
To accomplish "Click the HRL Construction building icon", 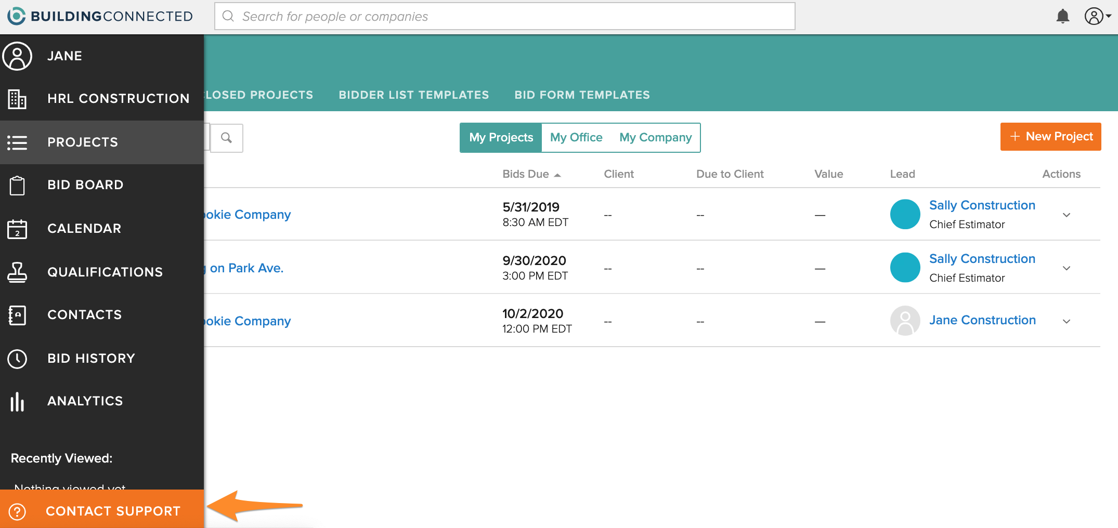I will pyautogui.click(x=17, y=99).
